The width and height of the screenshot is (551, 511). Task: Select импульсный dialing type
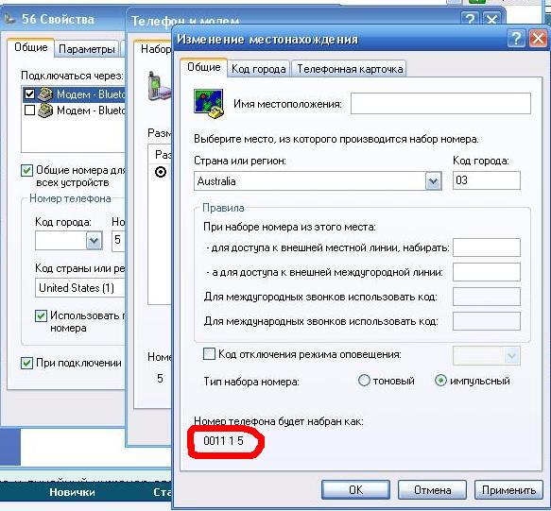pos(440,381)
